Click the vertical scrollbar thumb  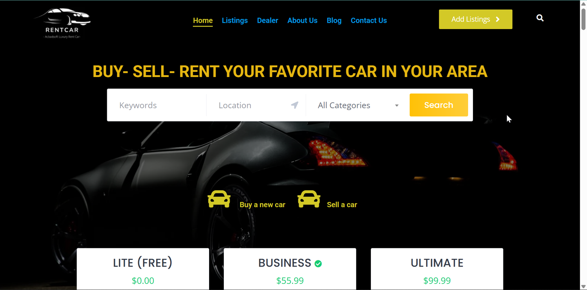coord(583,19)
